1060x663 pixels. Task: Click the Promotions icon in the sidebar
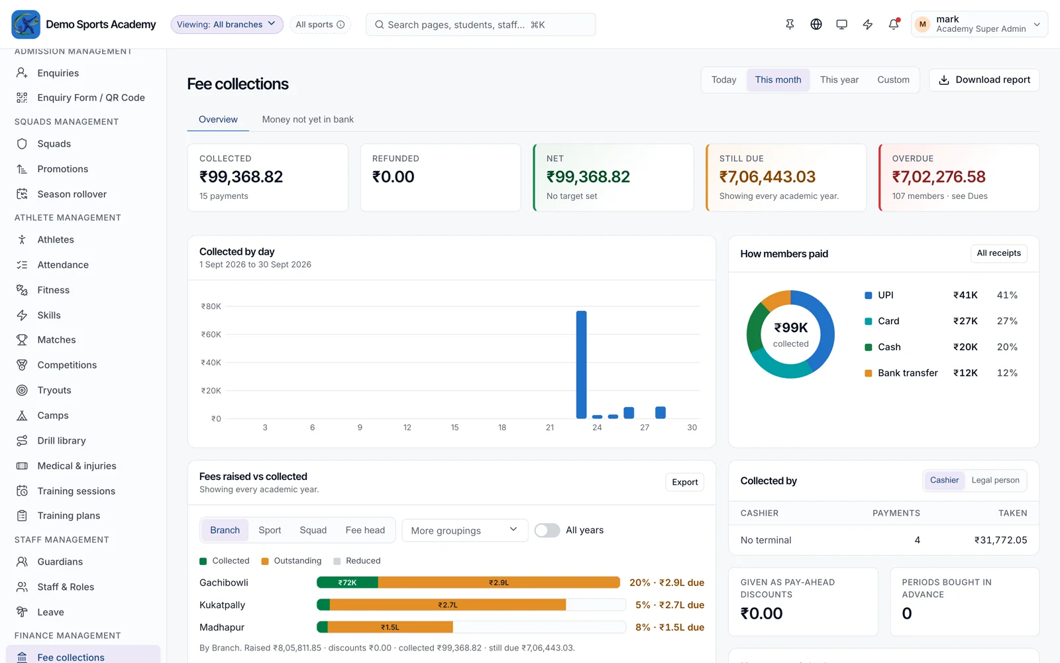coord(22,169)
